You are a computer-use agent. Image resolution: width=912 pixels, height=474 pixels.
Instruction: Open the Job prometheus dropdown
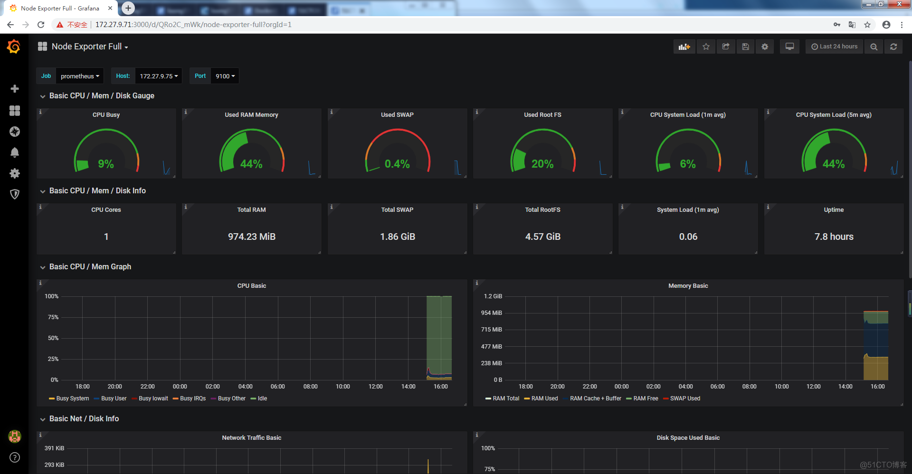(80, 76)
